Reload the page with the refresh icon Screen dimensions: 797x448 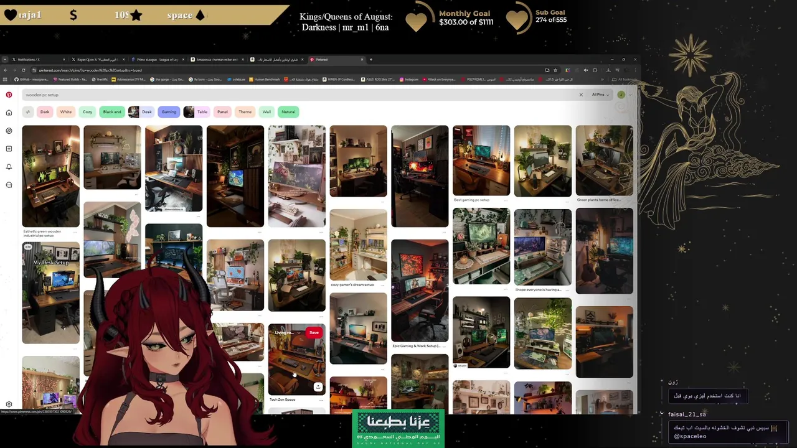tap(24, 70)
